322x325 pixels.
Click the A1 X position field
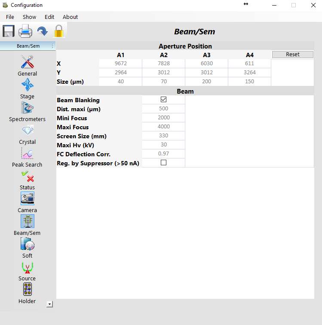[x=121, y=64]
